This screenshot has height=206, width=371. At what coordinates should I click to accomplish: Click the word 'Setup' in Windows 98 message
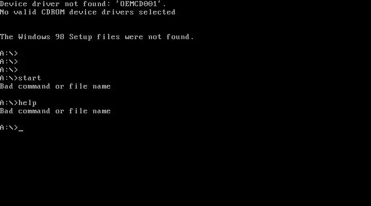point(80,37)
